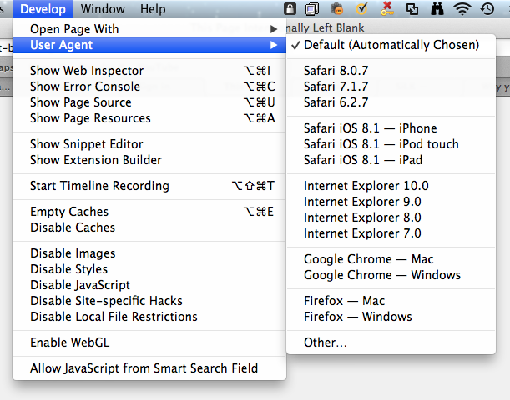Select Safari iOS 8.1 — iPad
The width and height of the screenshot is (510, 400).
pos(391,160)
